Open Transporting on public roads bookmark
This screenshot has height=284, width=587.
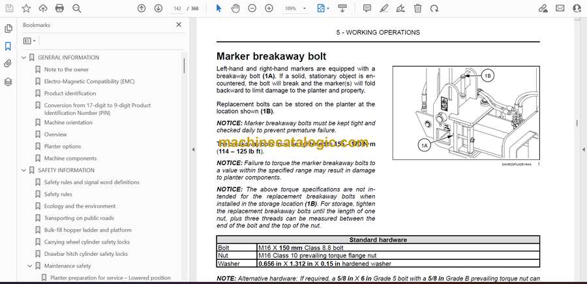(79, 218)
